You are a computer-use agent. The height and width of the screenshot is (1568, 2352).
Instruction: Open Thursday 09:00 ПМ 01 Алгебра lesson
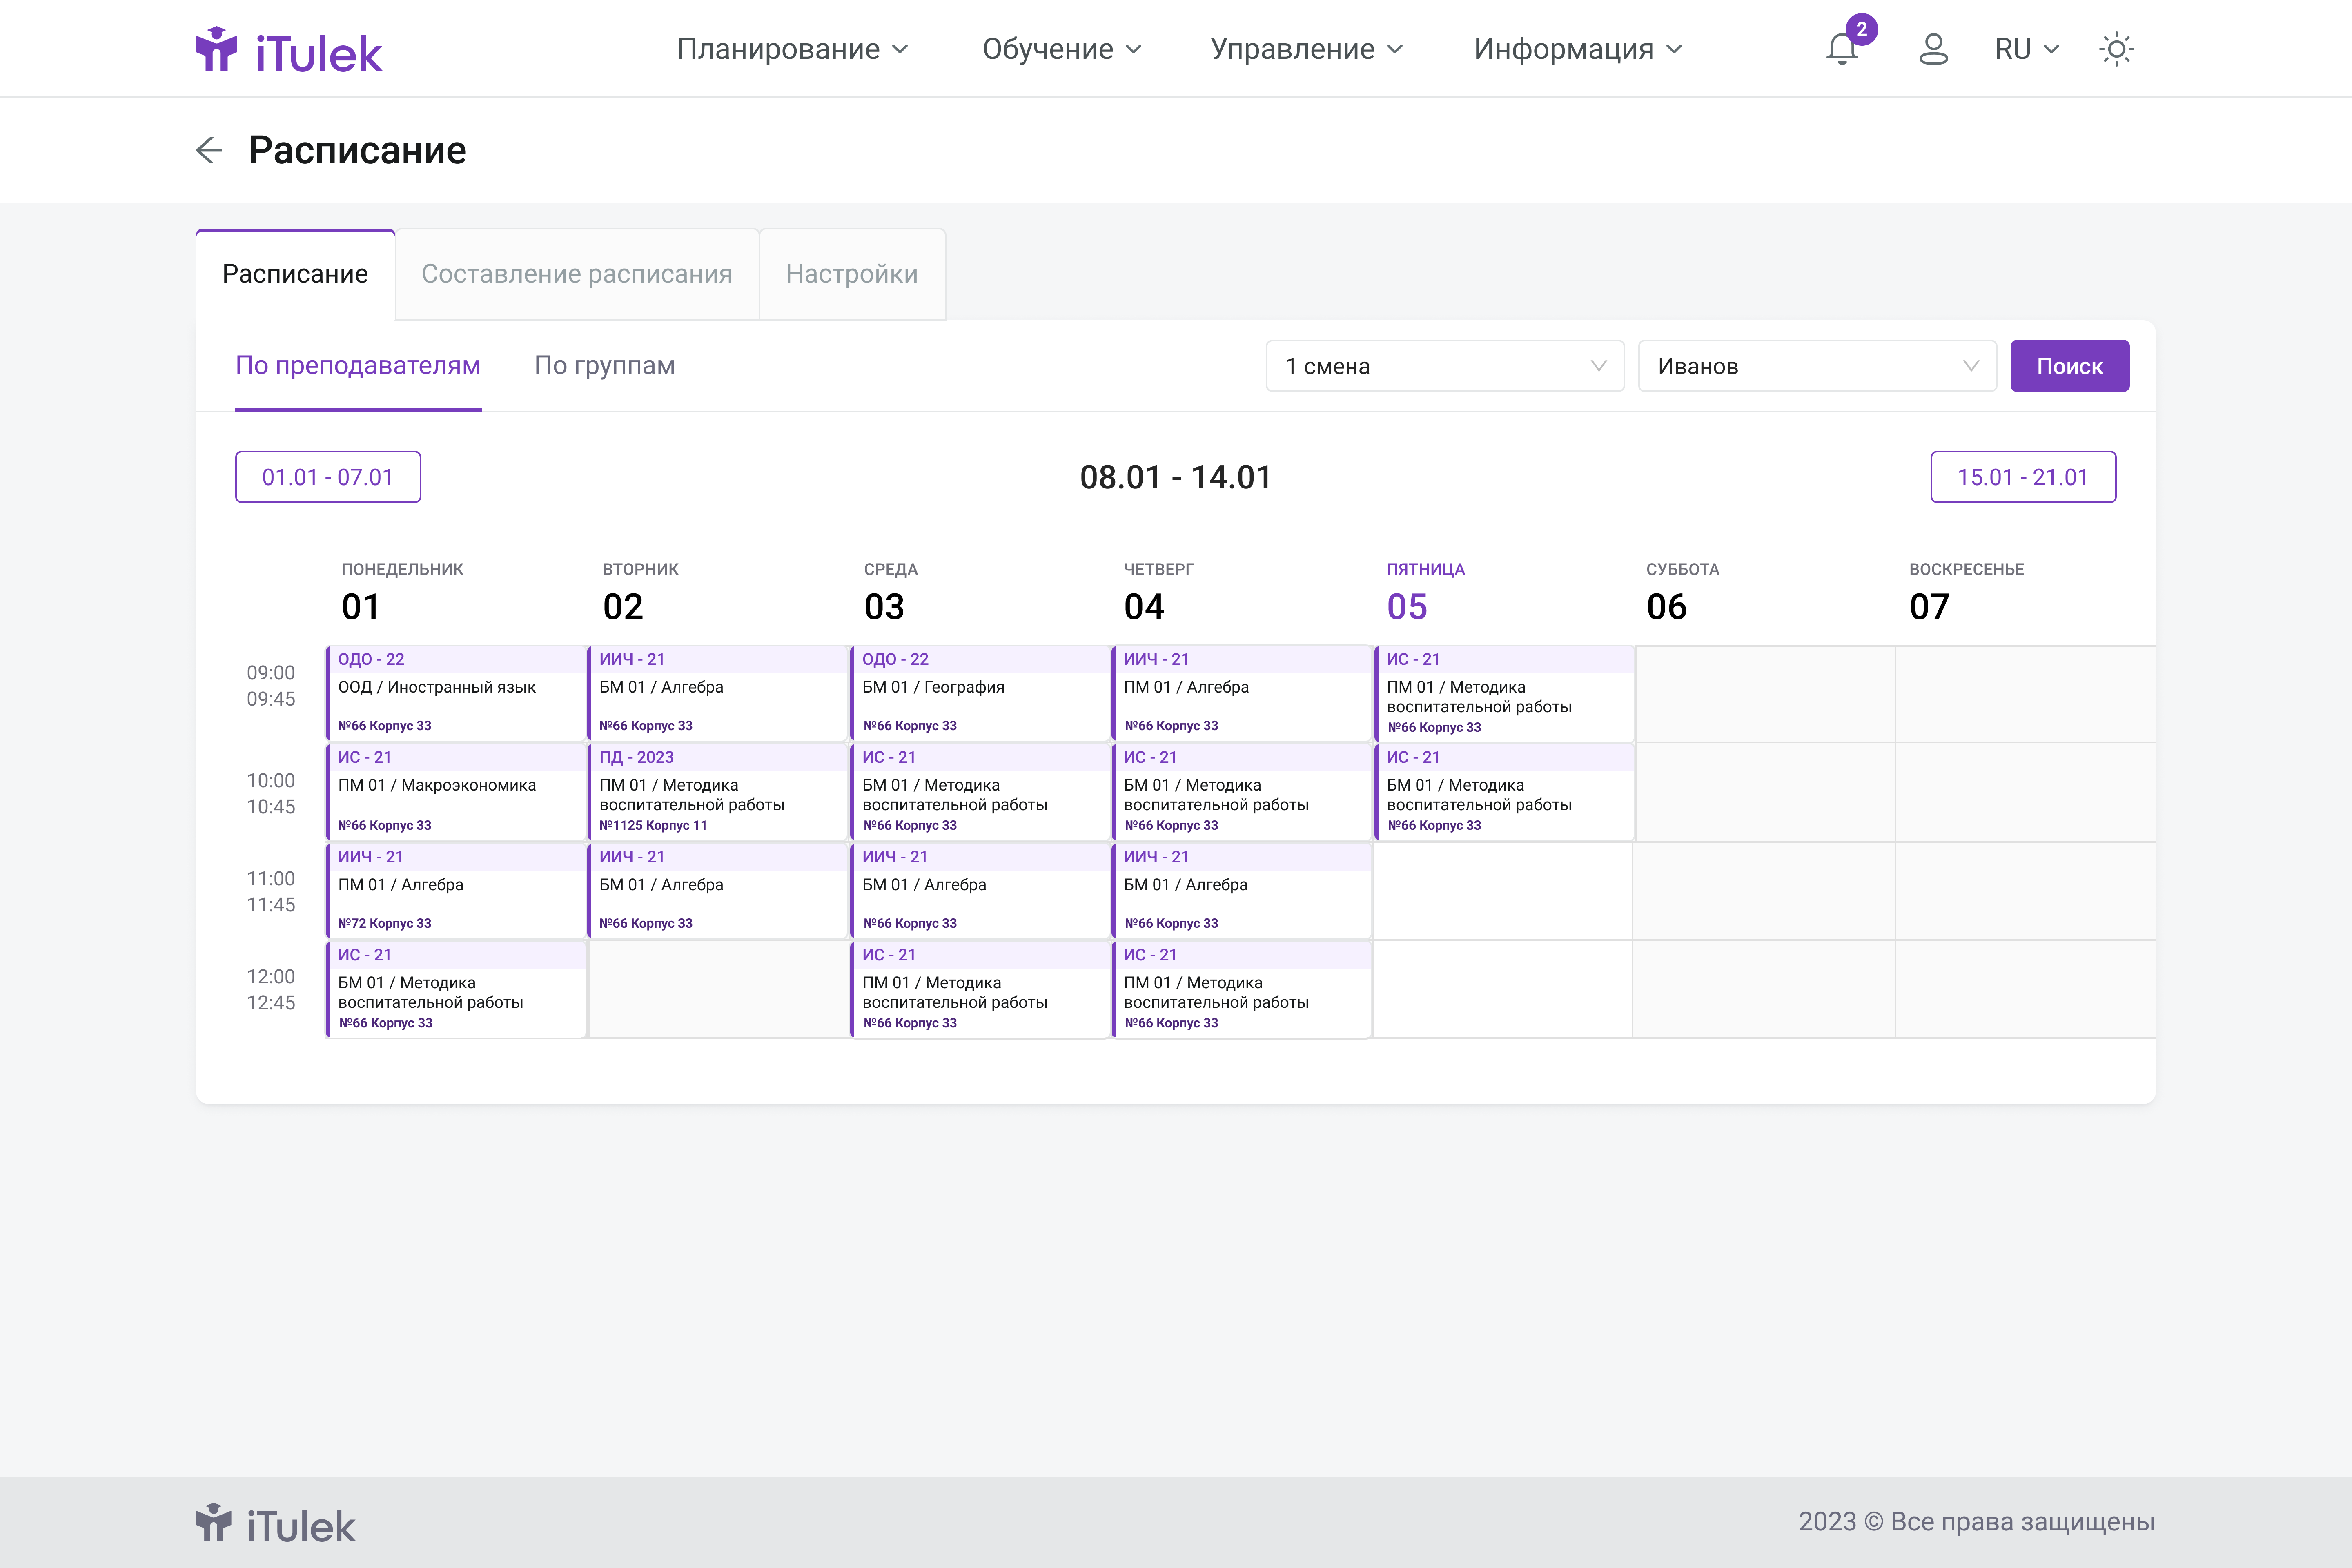tap(1242, 693)
